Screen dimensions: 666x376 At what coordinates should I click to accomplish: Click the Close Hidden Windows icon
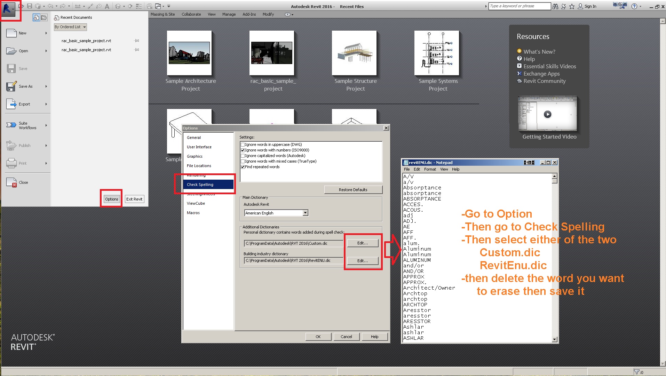tap(150, 6)
